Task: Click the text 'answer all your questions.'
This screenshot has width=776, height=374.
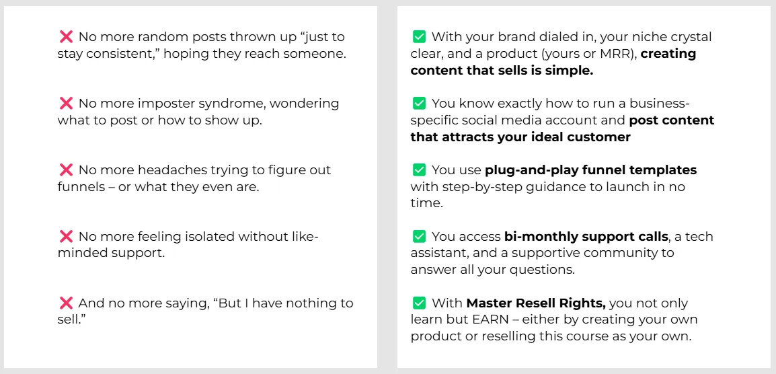Action: (492, 270)
